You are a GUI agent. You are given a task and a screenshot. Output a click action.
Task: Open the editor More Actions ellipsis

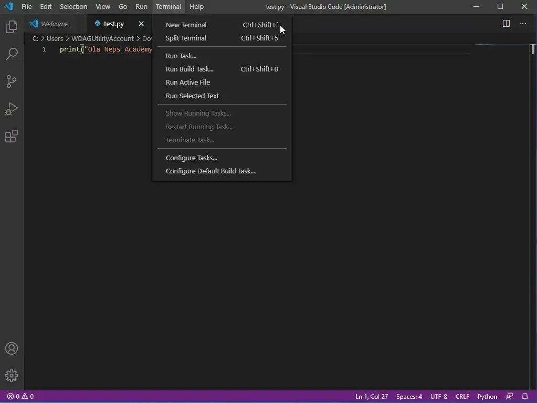(523, 24)
